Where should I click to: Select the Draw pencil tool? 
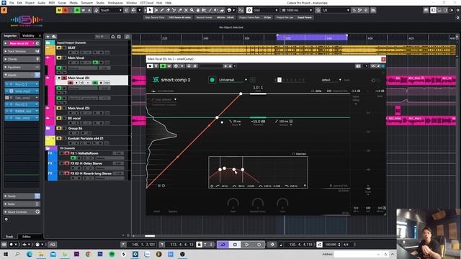(161, 10)
